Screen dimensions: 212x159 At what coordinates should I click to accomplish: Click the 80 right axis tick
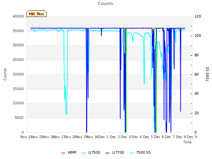coord(196,55)
